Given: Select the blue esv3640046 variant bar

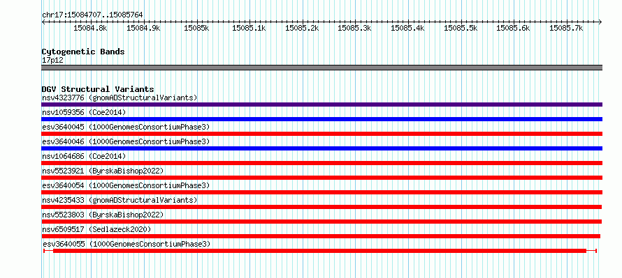Looking at the screenshot, I should pos(321,148).
